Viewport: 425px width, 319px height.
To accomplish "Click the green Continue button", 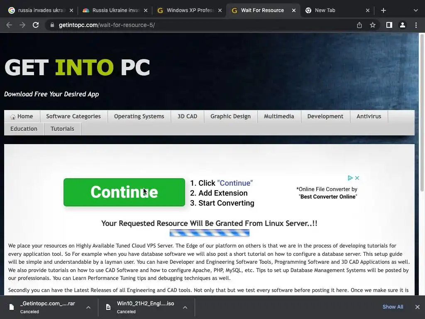I will 124,192.
